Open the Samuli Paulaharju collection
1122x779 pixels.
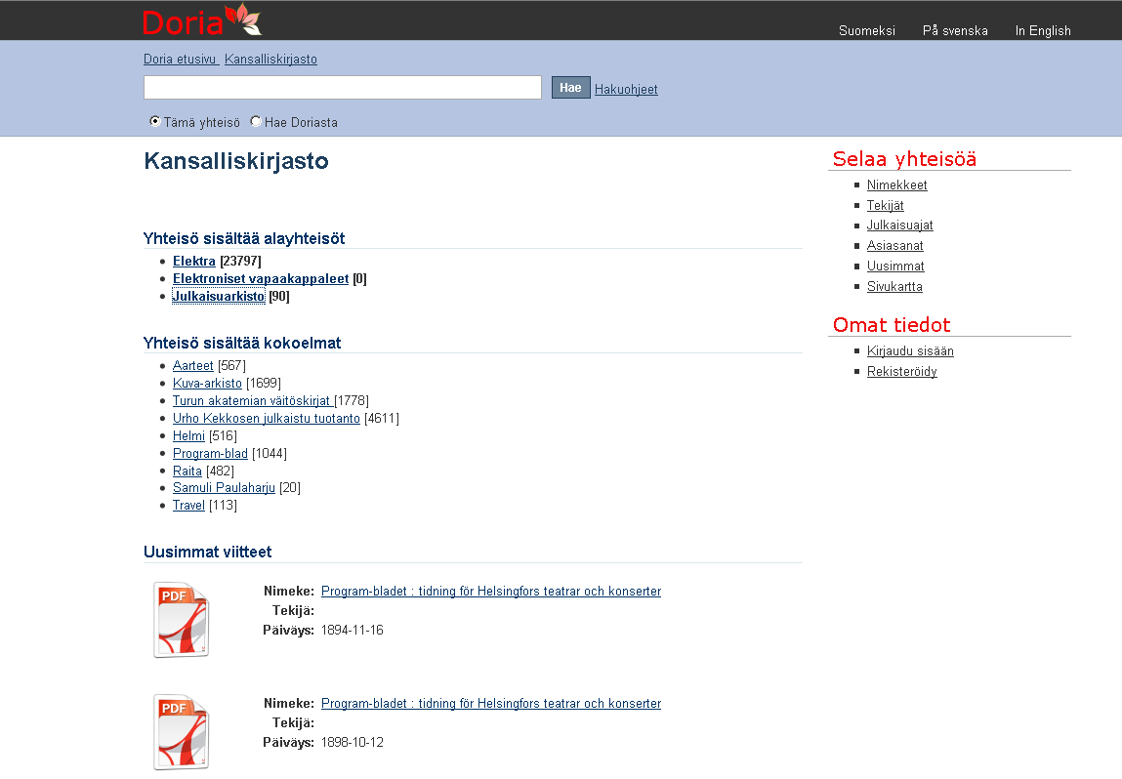pyautogui.click(x=224, y=488)
